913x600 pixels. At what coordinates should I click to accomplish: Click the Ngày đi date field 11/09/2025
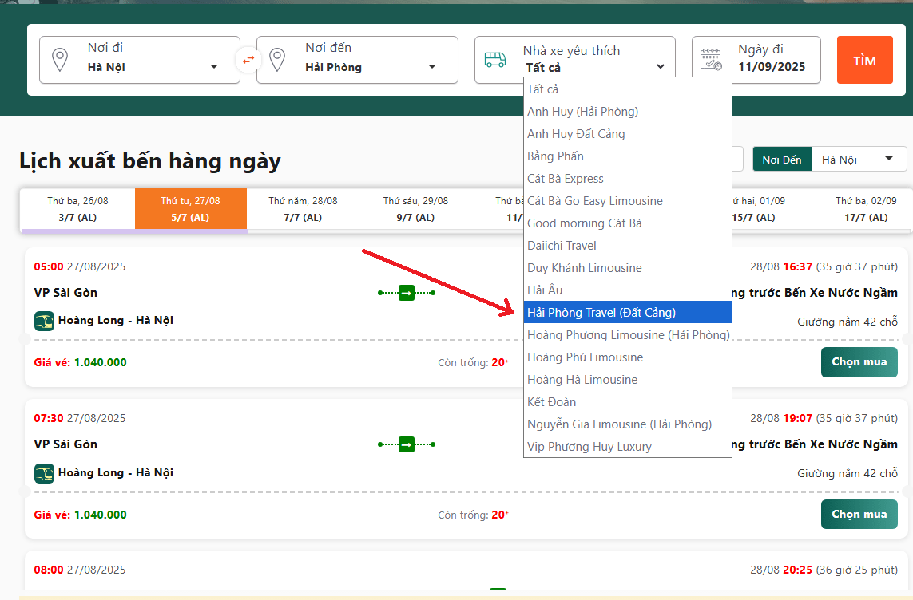(771, 67)
